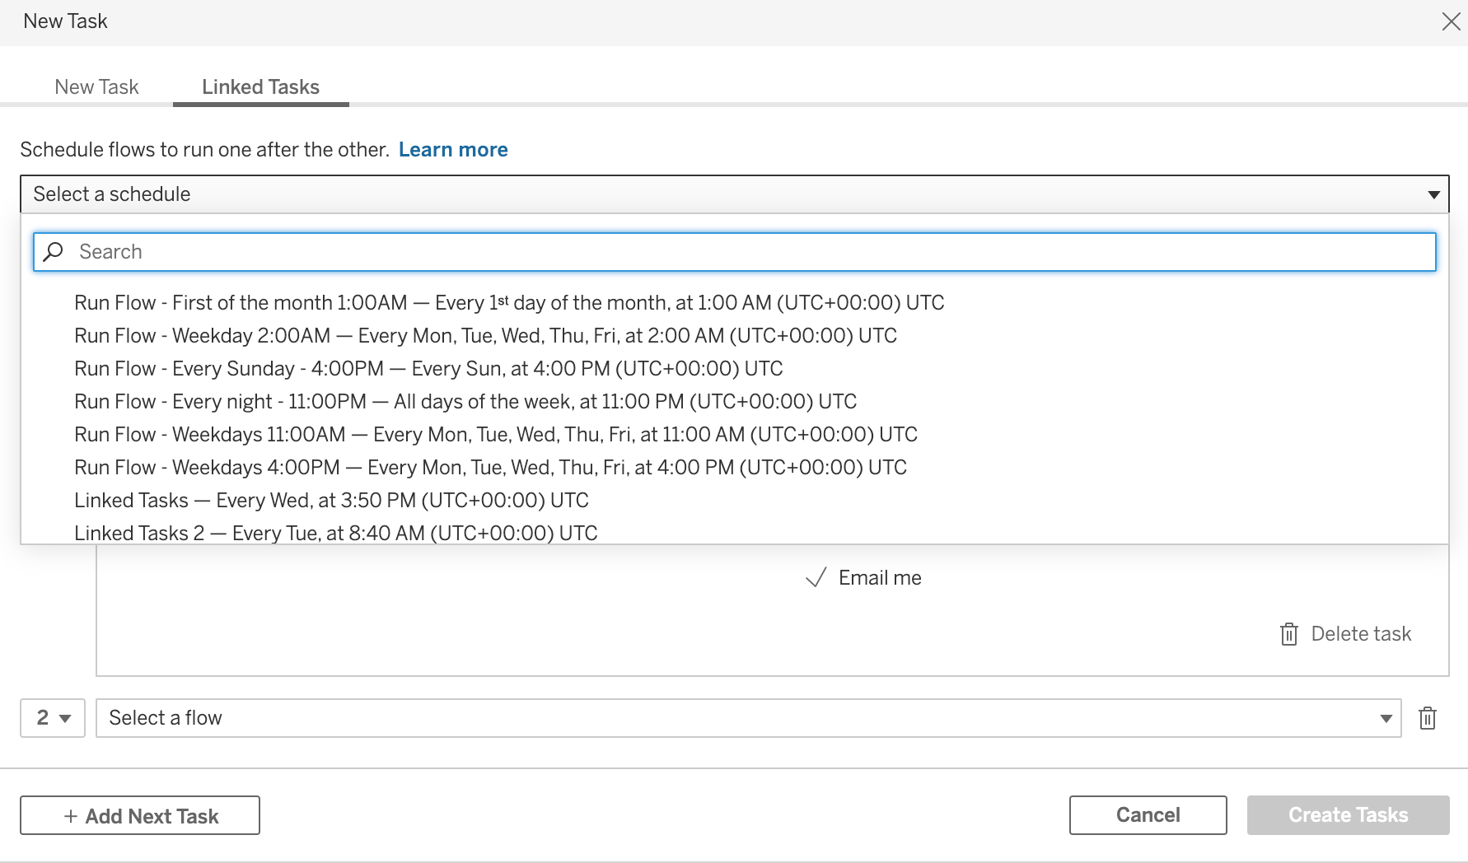
Task: Toggle the Email me checkbox
Action: pyautogui.click(x=816, y=578)
